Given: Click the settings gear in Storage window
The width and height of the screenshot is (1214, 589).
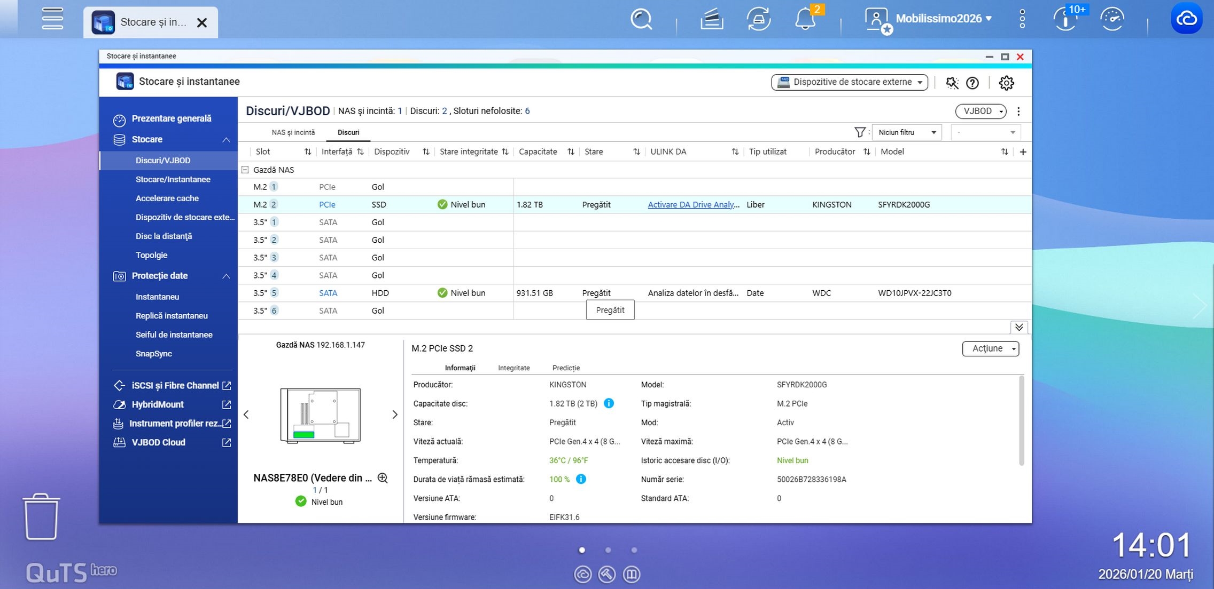Looking at the screenshot, I should (1006, 83).
